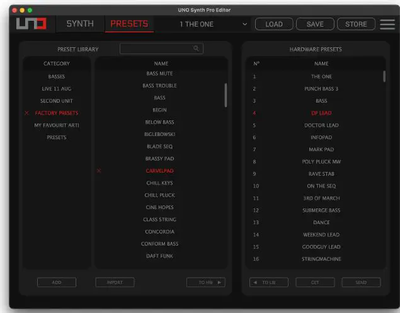The width and height of the screenshot is (400, 313).
Task: Select the PRESETS category row
Action: pyautogui.click(x=57, y=137)
